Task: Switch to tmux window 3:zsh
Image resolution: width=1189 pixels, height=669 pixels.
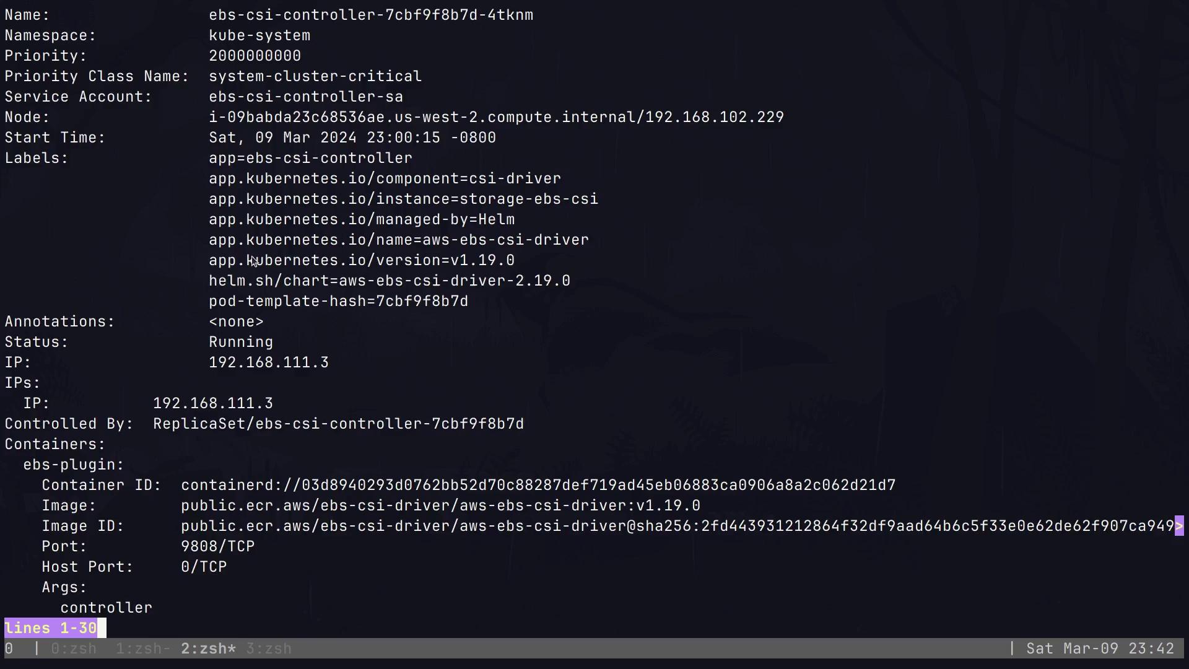Action: pyautogui.click(x=269, y=649)
